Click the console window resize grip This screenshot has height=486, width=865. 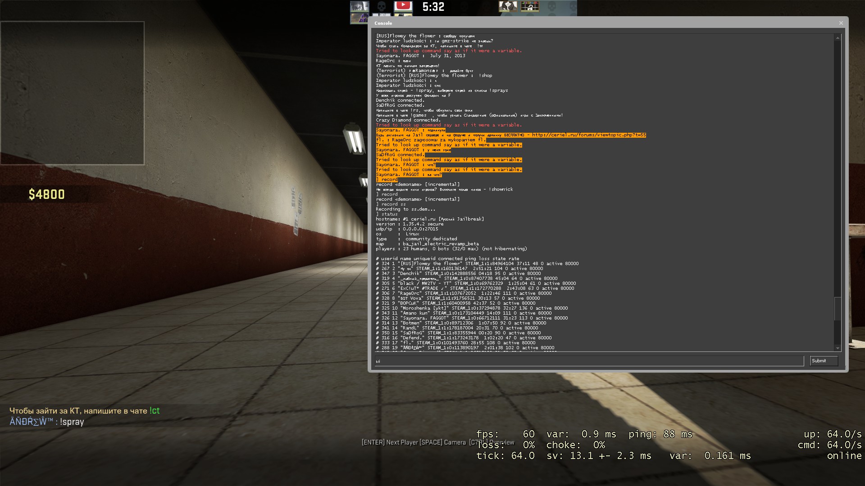pyautogui.click(x=845, y=369)
